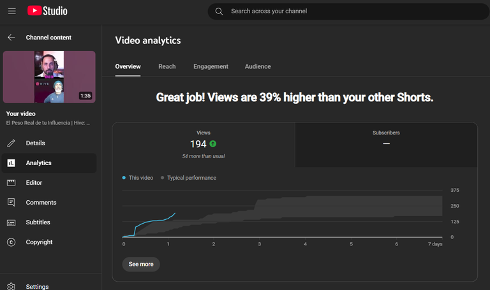Click the 'Your video' heading
The height and width of the screenshot is (290, 490).
[21, 113]
